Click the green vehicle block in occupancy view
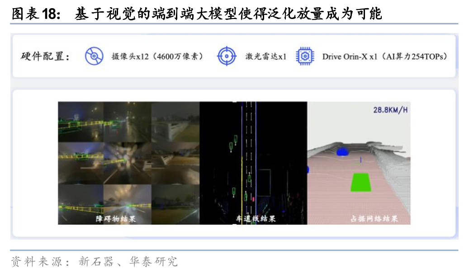The image size is (474, 273). (360, 183)
